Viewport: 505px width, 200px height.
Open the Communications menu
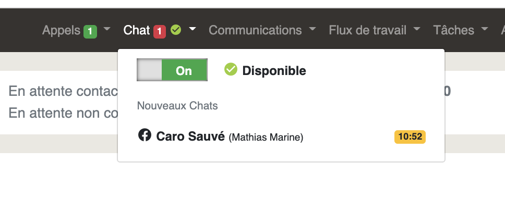(x=255, y=30)
